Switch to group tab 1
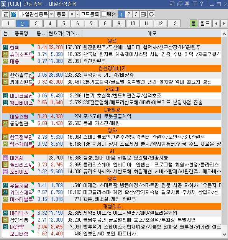This screenshot has height=240, width=228. click(8, 23)
